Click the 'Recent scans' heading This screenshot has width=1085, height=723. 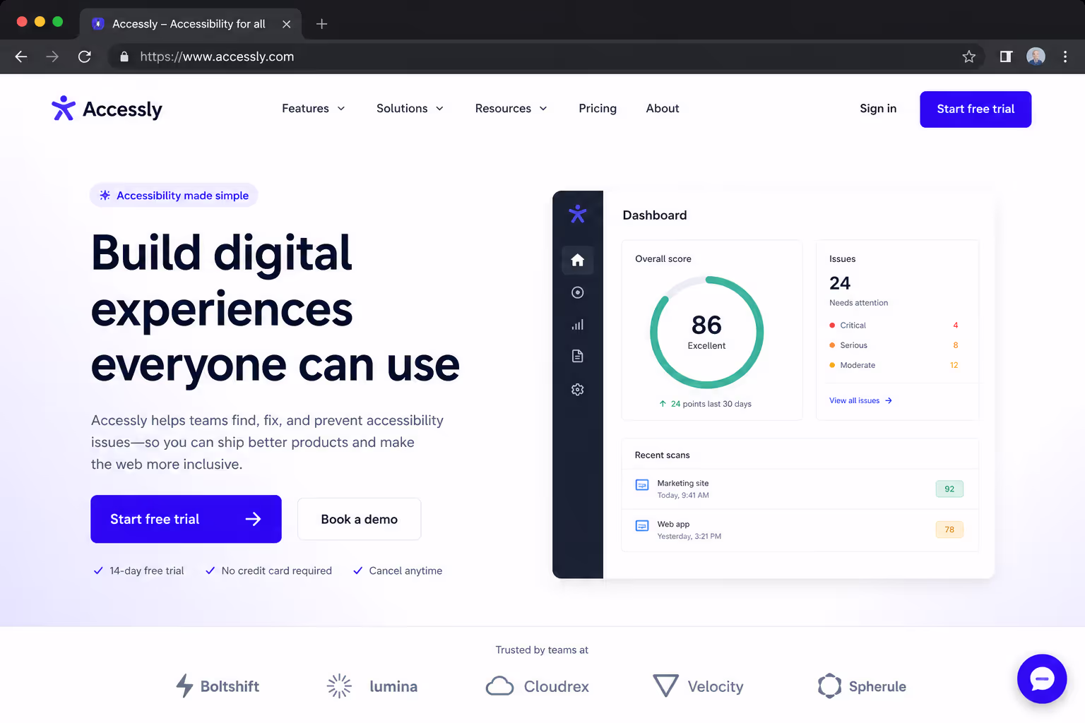coord(662,455)
